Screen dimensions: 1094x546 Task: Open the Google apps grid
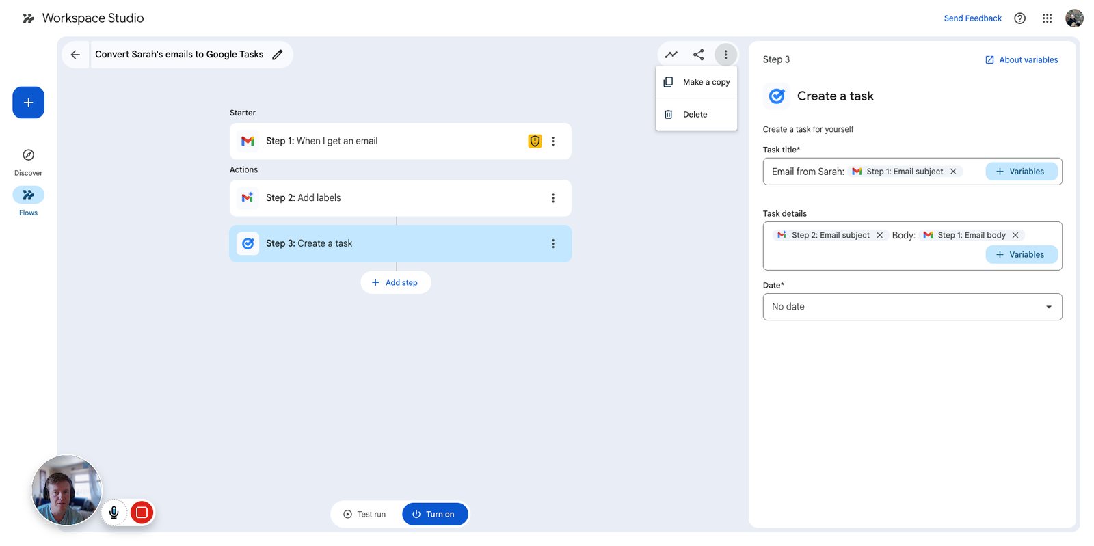tap(1047, 18)
